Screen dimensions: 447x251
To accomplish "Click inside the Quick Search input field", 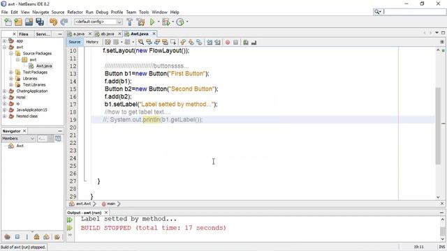I will click(x=415, y=12).
